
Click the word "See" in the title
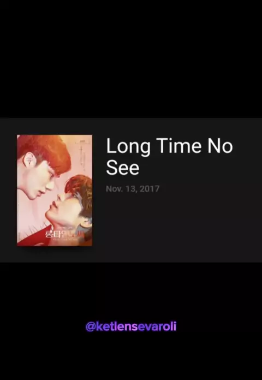point(123,168)
